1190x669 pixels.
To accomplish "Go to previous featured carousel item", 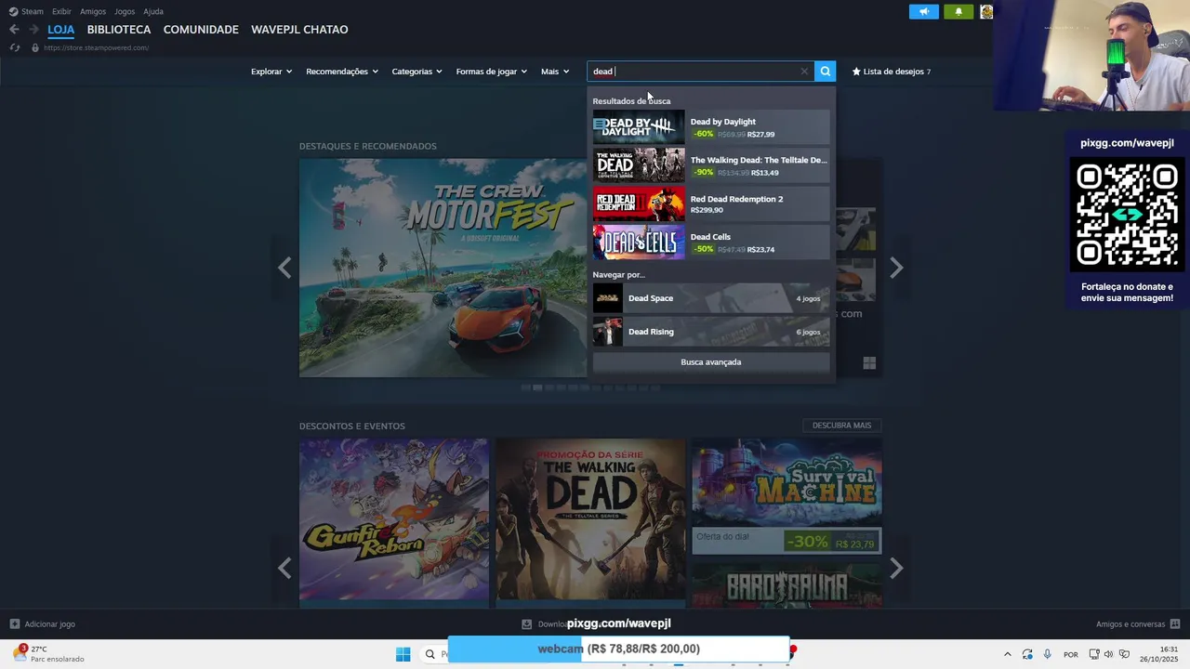I will [x=284, y=269].
